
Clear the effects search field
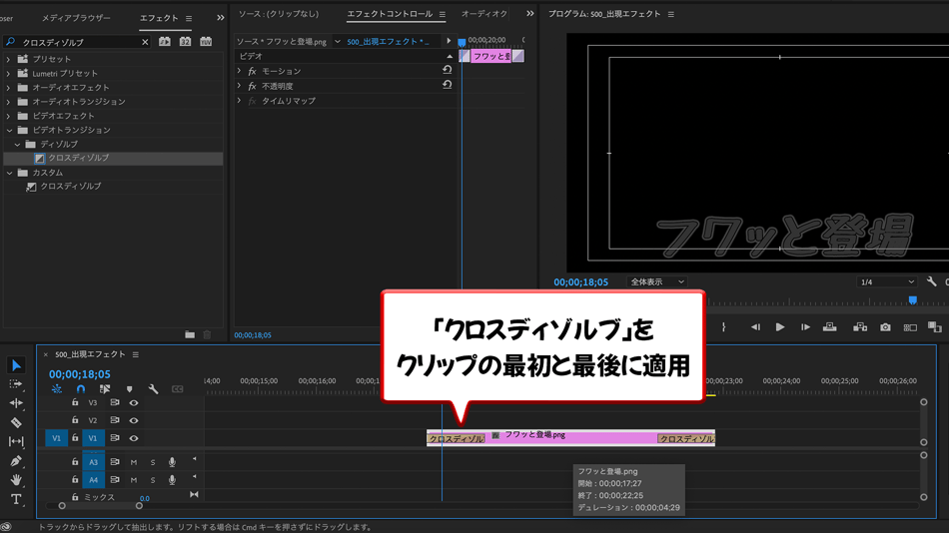click(145, 42)
